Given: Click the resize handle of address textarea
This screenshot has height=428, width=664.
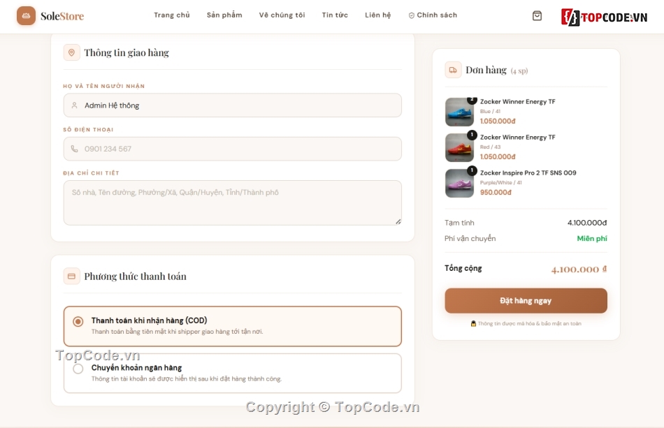Looking at the screenshot, I should coord(398,221).
